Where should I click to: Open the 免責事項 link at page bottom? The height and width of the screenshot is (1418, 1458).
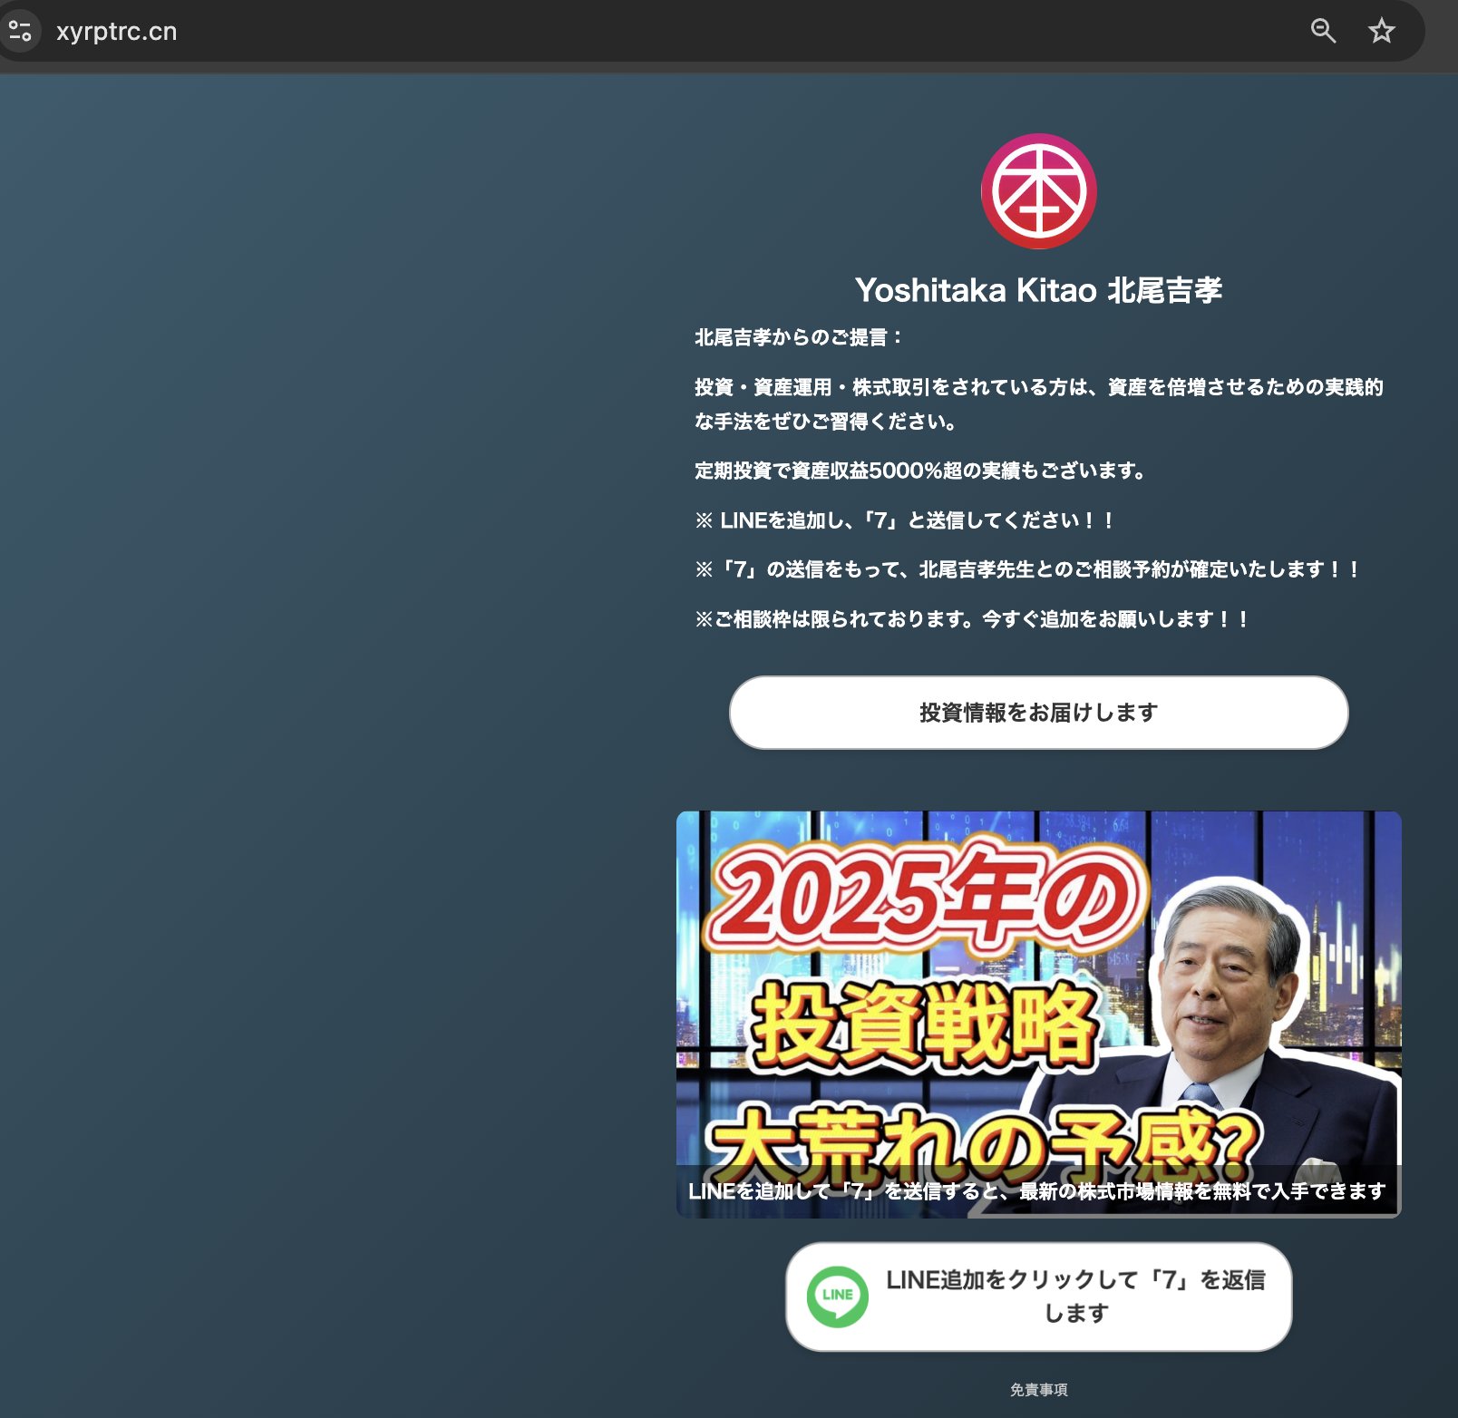[1039, 1390]
